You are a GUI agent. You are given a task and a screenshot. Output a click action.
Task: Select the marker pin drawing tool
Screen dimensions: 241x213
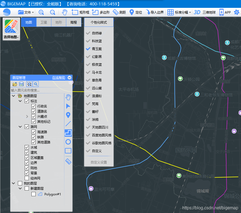click(x=68, y=115)
